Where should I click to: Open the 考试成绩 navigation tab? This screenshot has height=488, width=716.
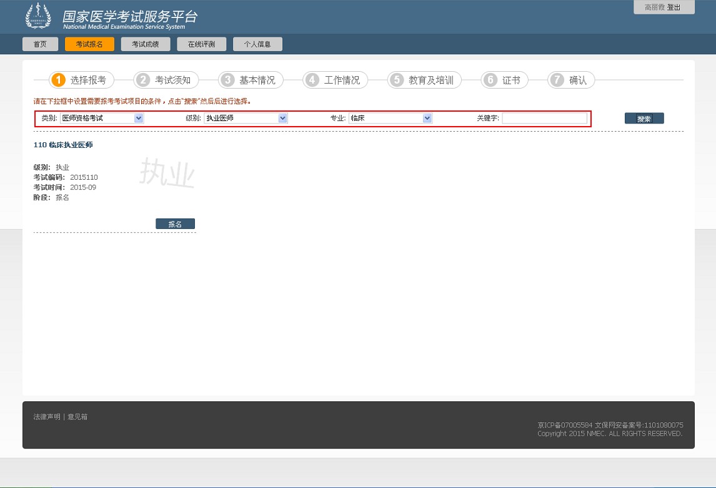click(x=145, y=44)
